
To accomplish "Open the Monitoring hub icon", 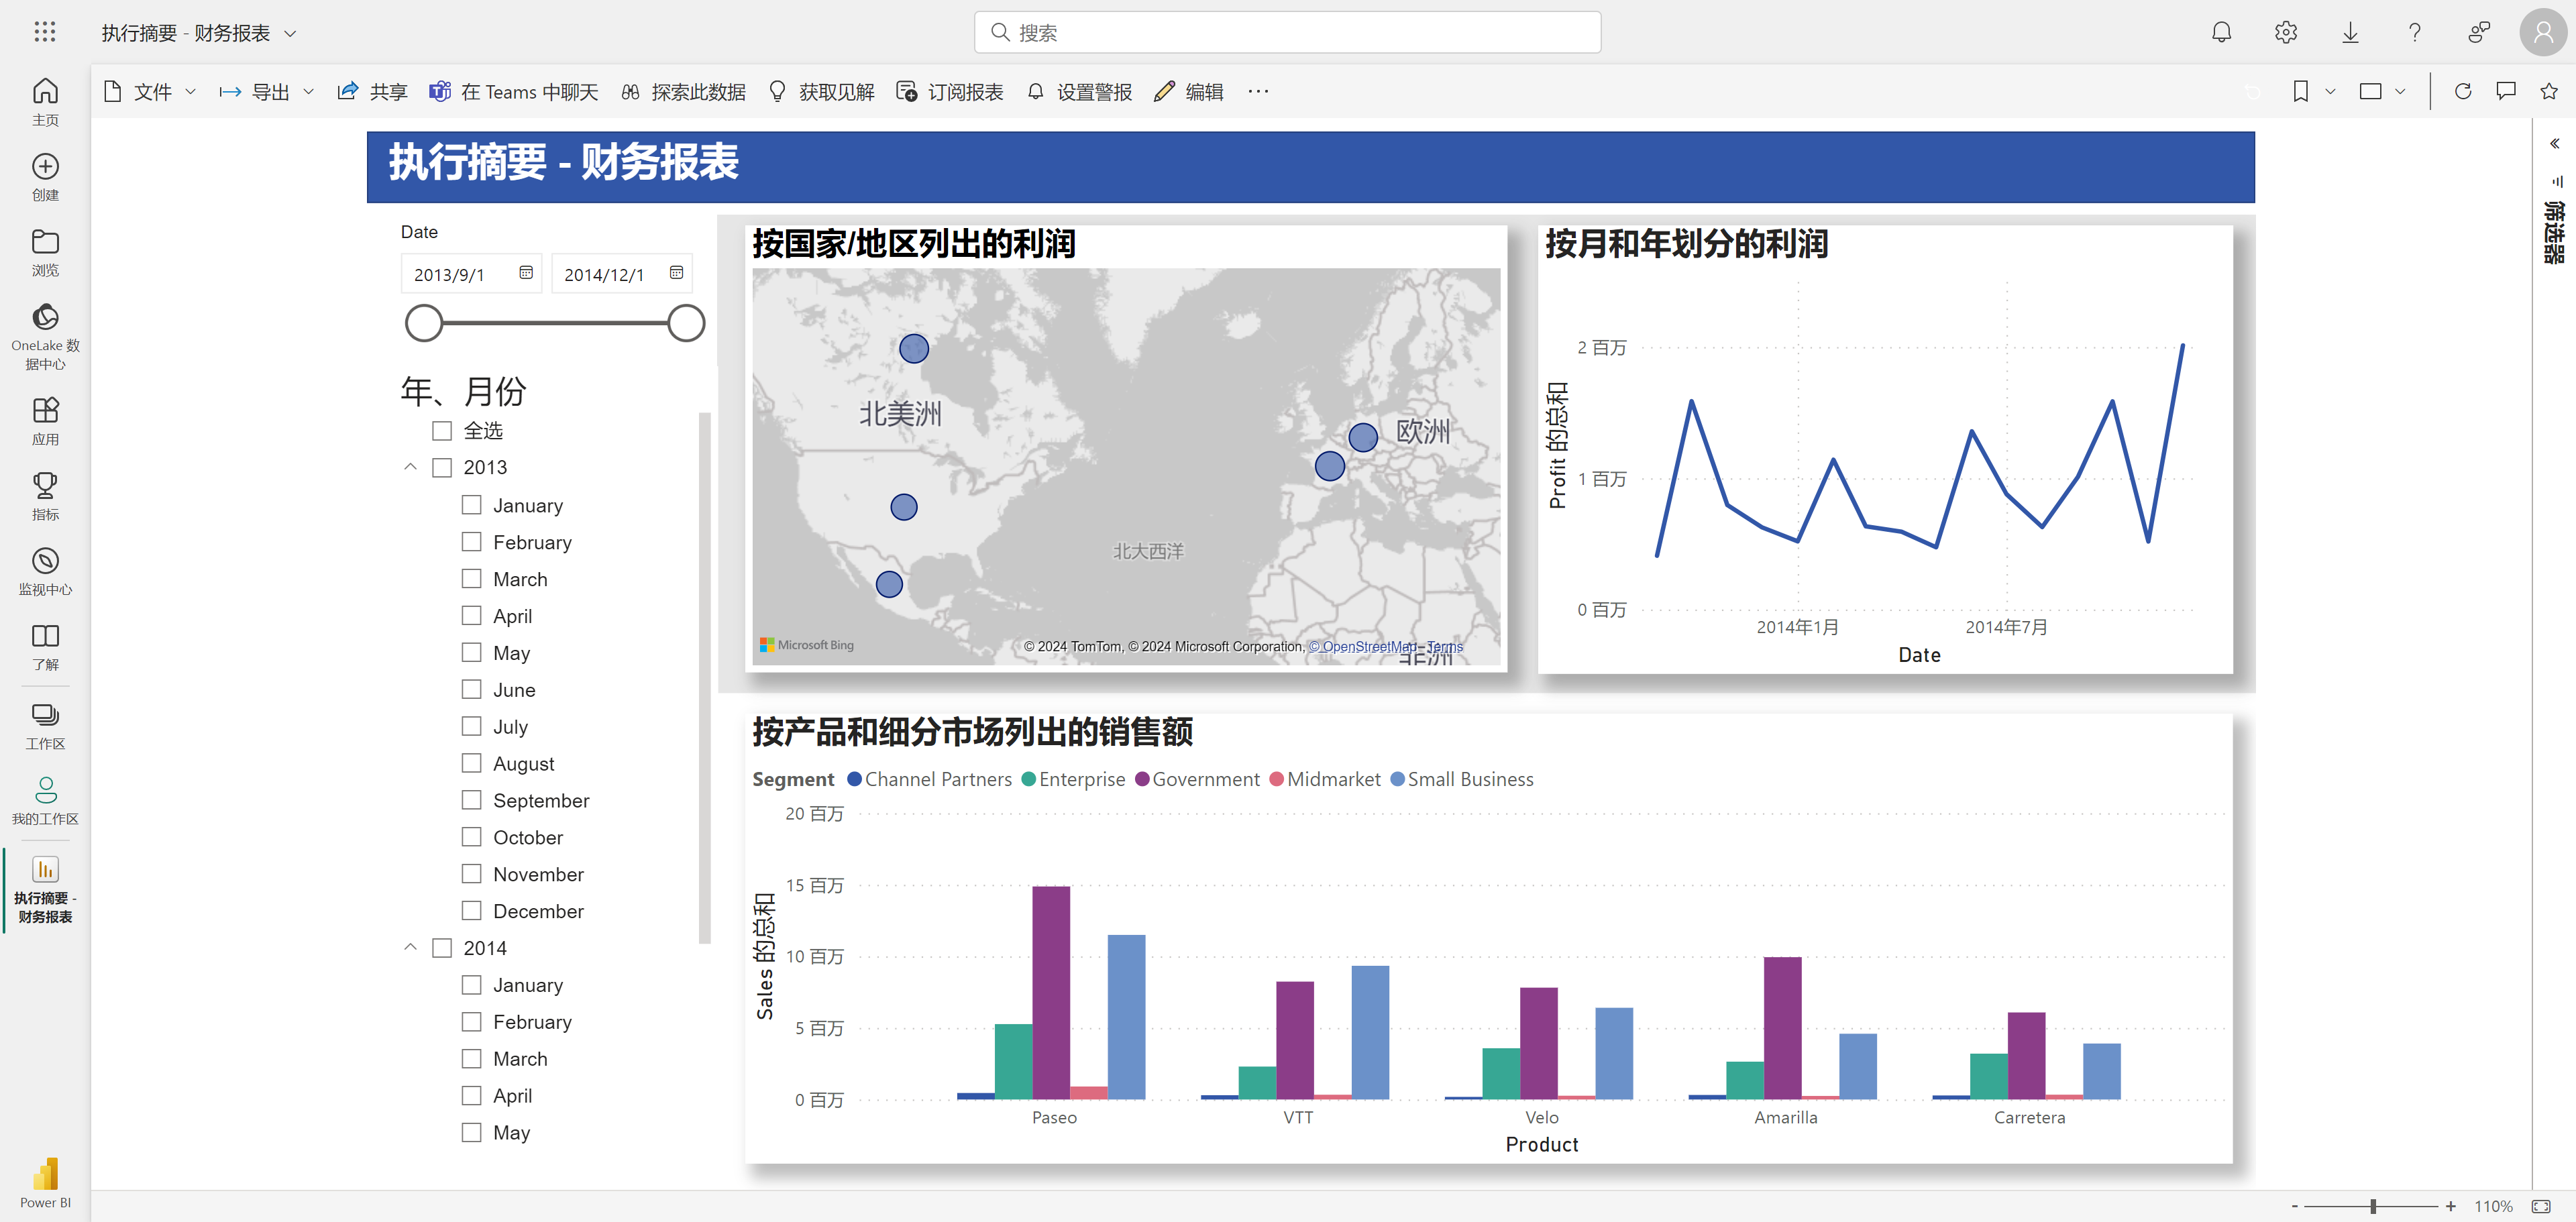I will pyautogui.click(x=45, y=561).
